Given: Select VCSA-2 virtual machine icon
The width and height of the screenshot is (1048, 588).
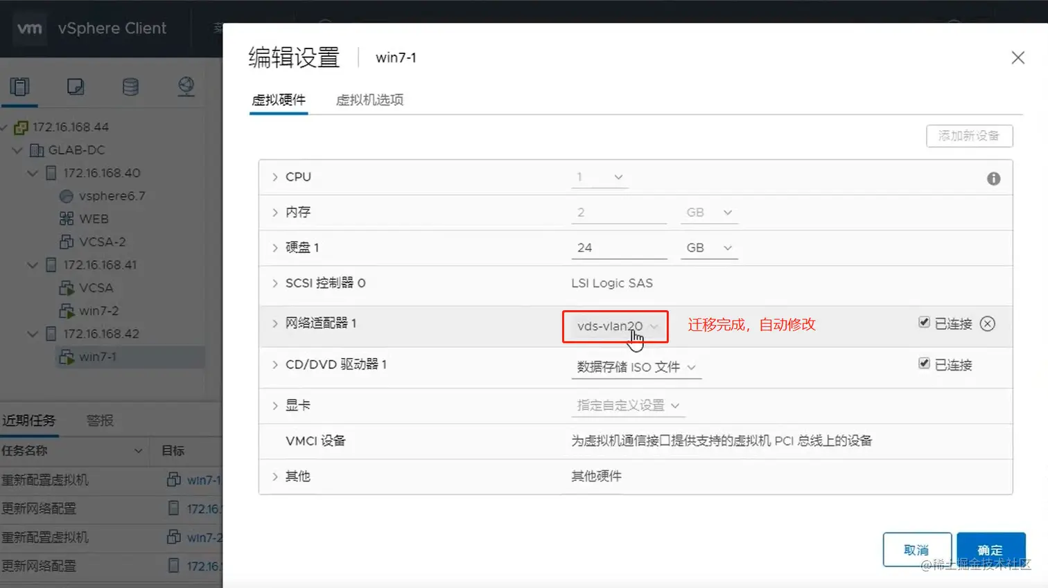Looking at the screenshot, I should [x=67, y=242].
